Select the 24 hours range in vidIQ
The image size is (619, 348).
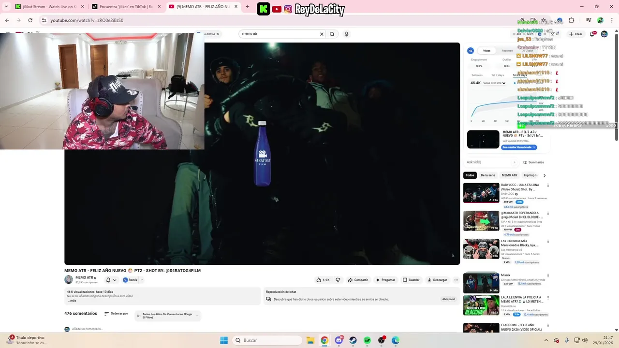click(477, 75)
